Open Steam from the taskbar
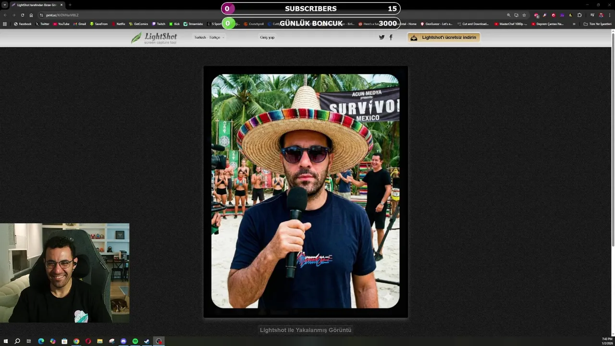 click(147, 341)
